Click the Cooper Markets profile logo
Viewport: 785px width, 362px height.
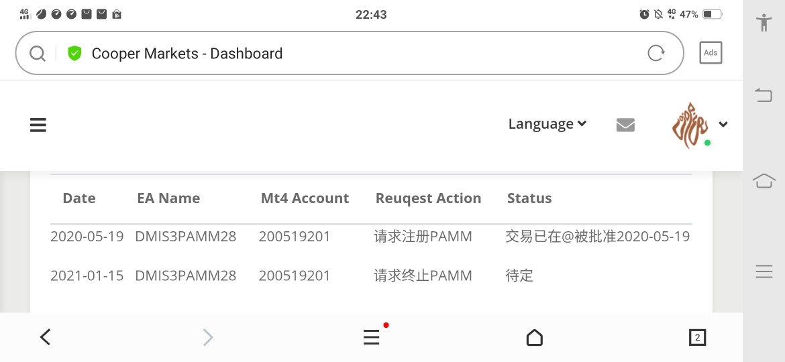[689, 125]
